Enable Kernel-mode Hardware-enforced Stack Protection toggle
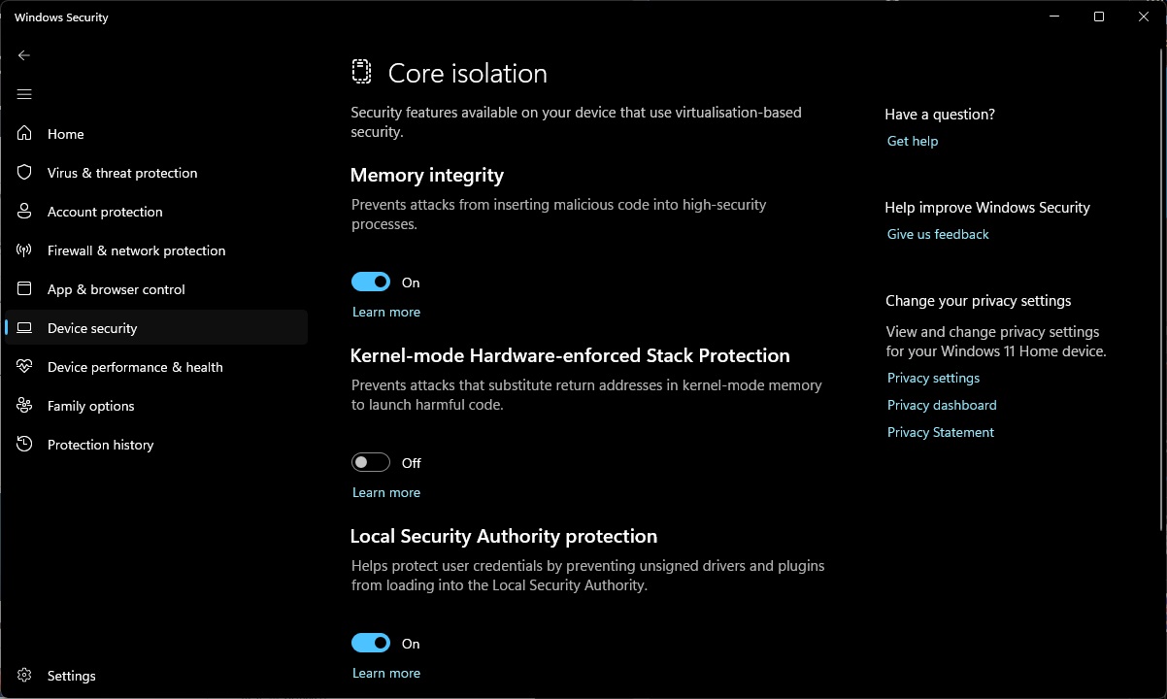 (x=371, y=463)
